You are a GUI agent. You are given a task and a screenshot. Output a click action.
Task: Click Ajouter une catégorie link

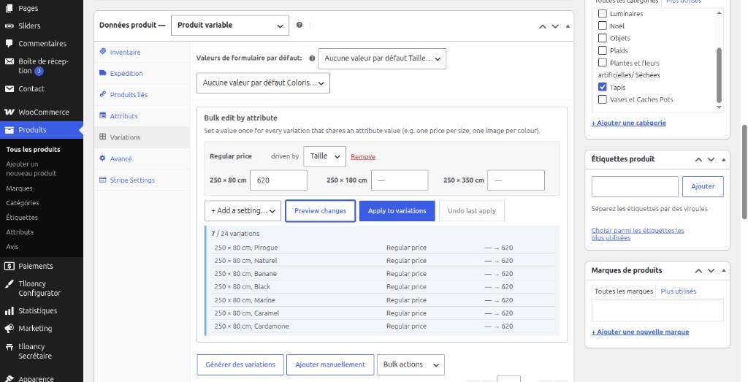coord(629,123)
